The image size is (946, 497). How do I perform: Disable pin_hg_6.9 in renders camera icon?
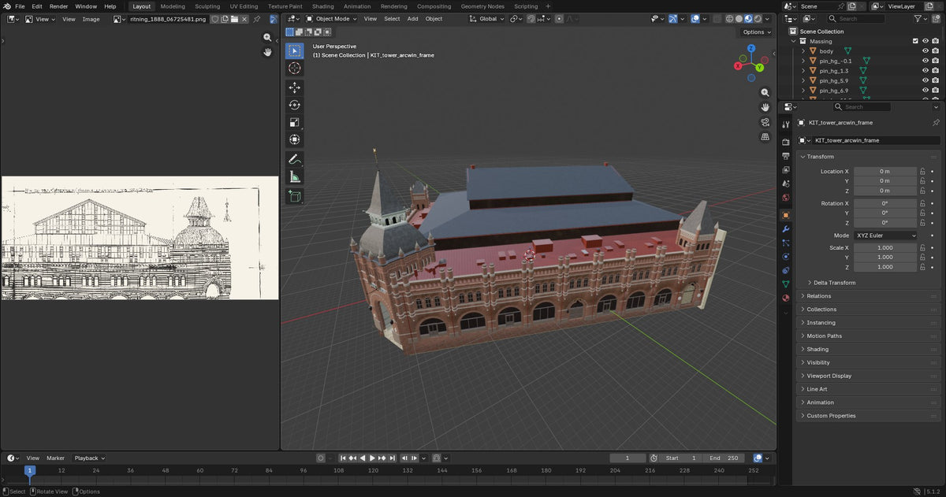[x=935, y=91]
